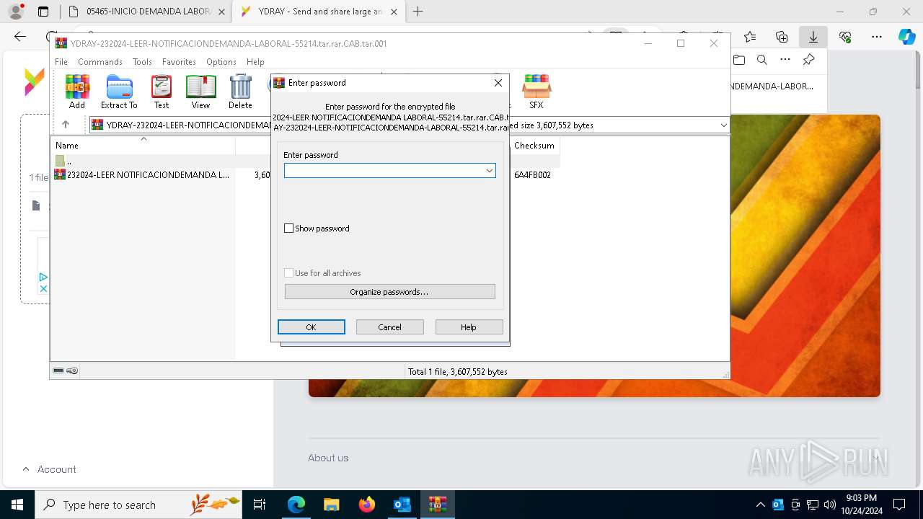Image resolution: width=923 pixels, height=519 pixels.
Task: Open the Edge Downloads icon
Action: [813, 37]
